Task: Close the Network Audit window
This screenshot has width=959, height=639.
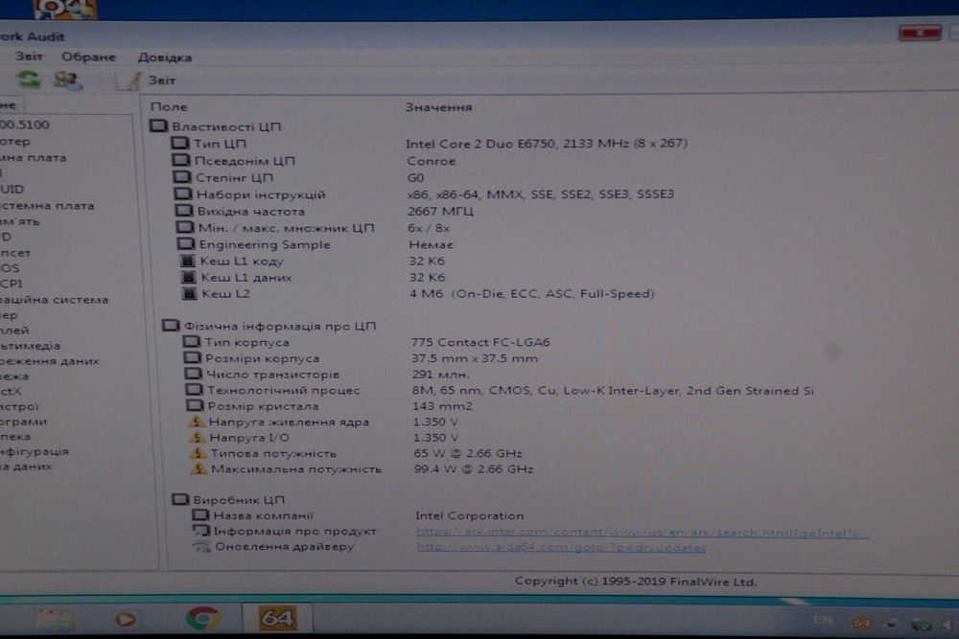Action: point(920,33)
